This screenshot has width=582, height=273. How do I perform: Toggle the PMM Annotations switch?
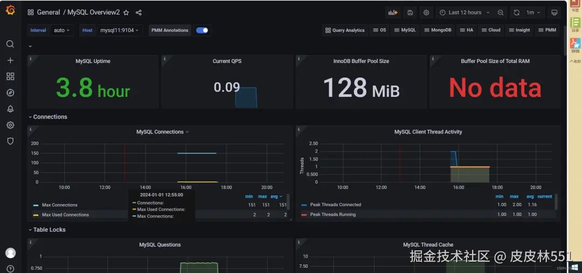pos(202,30)
